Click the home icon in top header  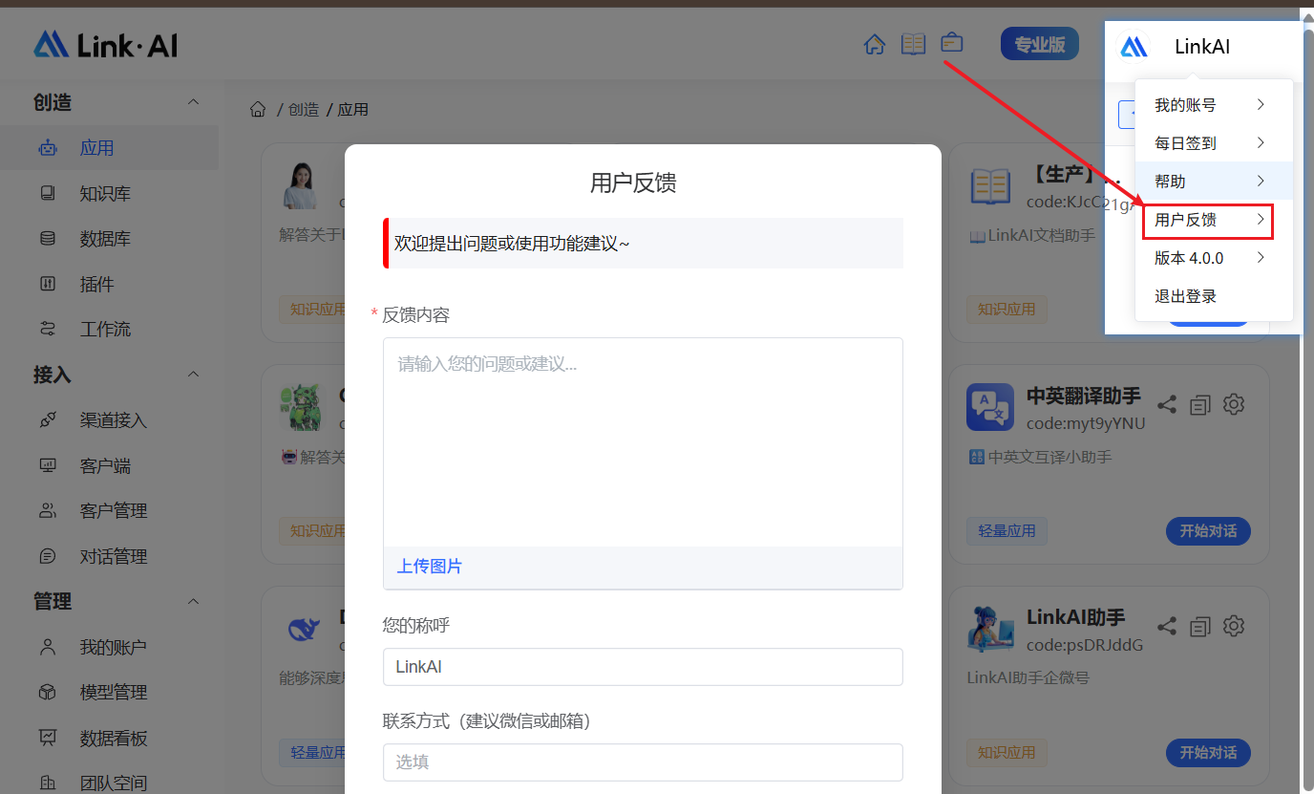(874, 45)
